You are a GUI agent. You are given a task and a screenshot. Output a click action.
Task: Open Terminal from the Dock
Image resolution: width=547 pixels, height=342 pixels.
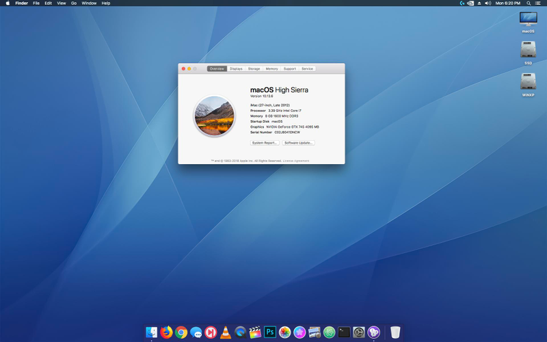[344, 332]
